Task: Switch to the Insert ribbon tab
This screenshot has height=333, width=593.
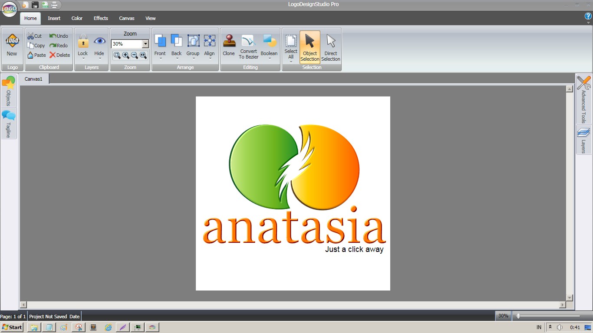Action: pos(54,18)
